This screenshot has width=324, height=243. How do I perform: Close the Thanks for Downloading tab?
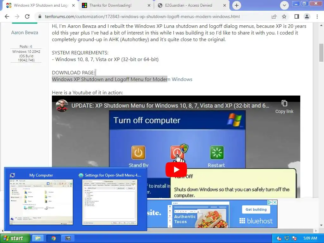click(x=149, y=5)
